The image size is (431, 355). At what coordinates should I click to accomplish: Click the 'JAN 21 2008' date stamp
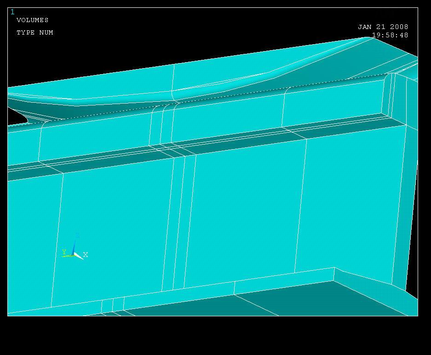[383, 27]
